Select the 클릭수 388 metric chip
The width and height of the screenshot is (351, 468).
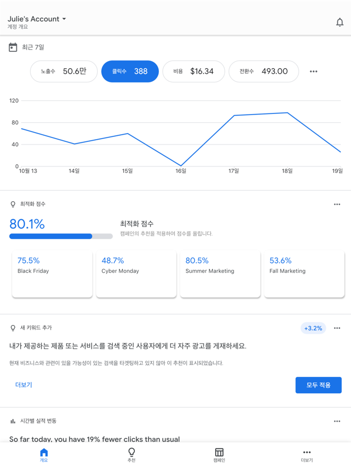coord(130,71)
